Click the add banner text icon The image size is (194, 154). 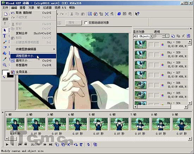coord(81,145)
